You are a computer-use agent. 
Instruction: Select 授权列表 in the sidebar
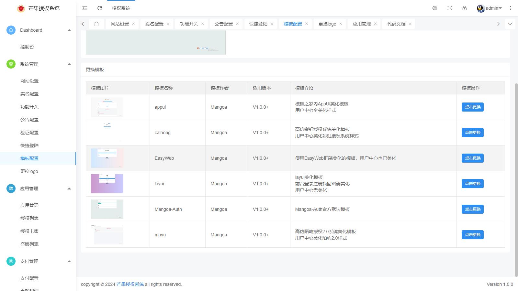(x=29, y=218)
